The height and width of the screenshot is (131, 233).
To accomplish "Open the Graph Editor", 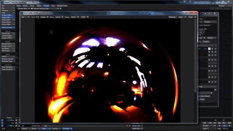I will 8,20.
